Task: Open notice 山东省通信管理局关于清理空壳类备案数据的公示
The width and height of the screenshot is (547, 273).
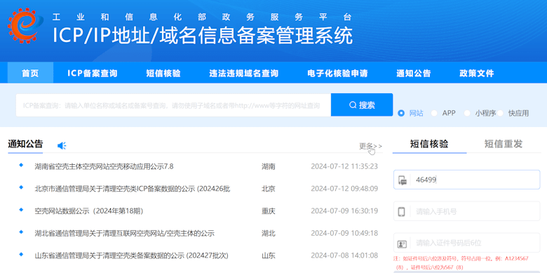Action: tap(132, 255)
